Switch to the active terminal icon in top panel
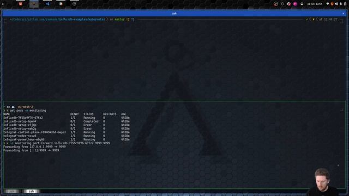The height and width of the screenshot is (196, 349). pos(34,4)
